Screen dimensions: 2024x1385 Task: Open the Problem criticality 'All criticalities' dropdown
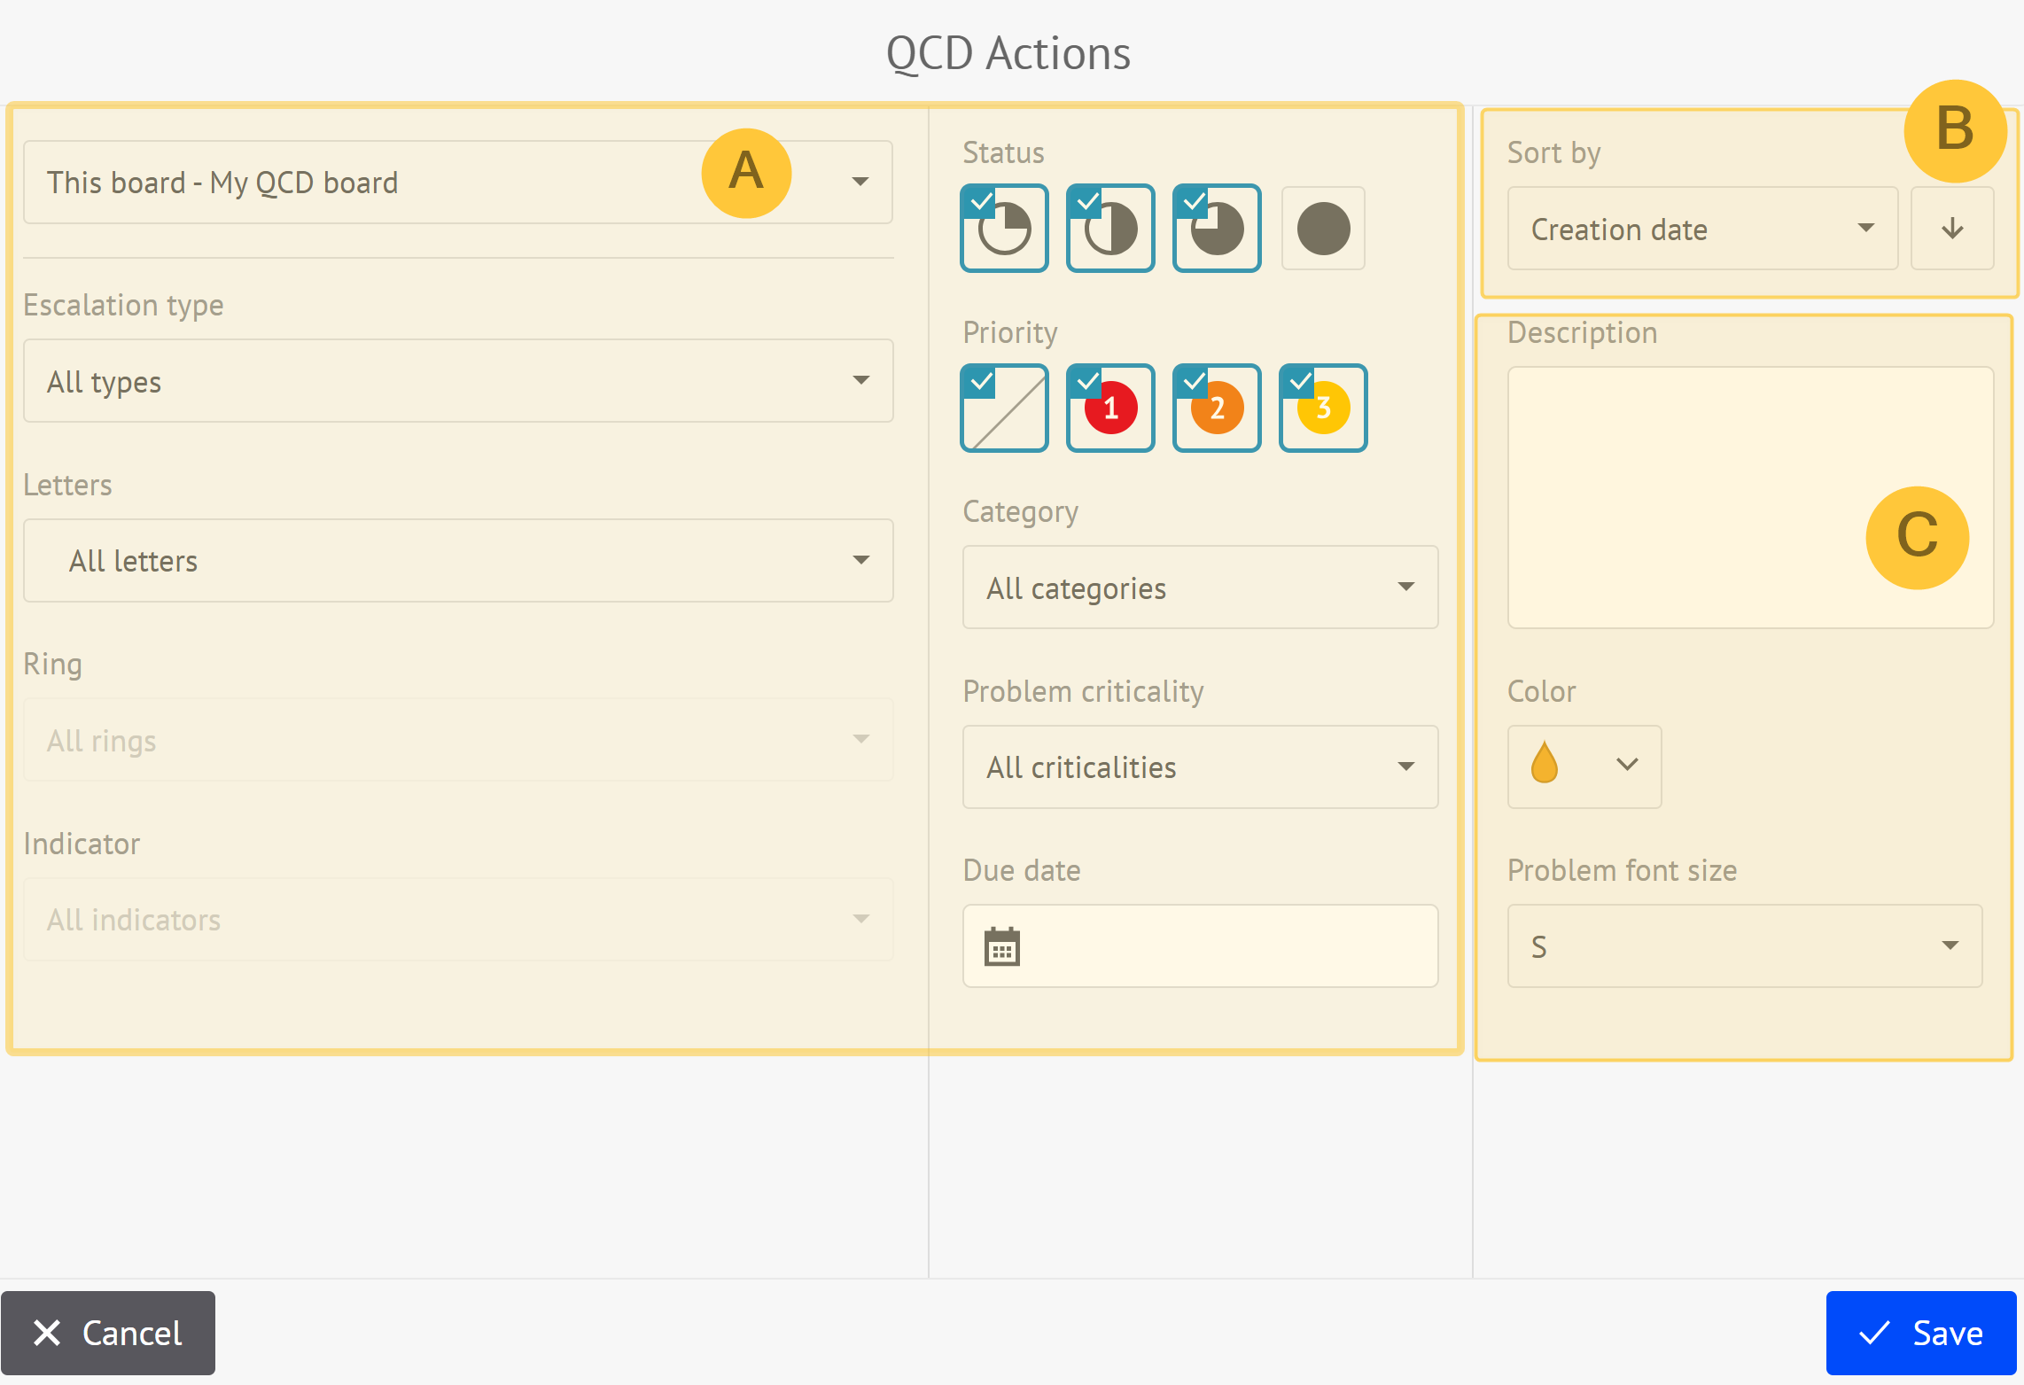point(1201,767)
